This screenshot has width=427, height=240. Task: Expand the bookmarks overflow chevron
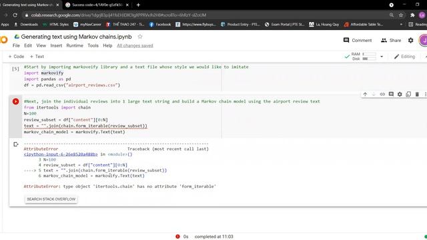tap(401, 24)
